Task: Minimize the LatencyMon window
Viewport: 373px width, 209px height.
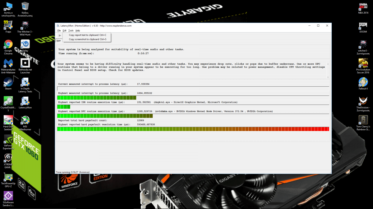Action: [x=309, y=26]
